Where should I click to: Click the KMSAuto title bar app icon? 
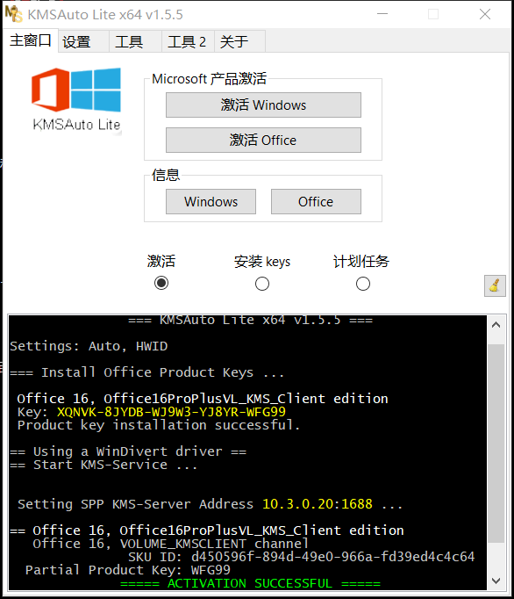point(14,14)
